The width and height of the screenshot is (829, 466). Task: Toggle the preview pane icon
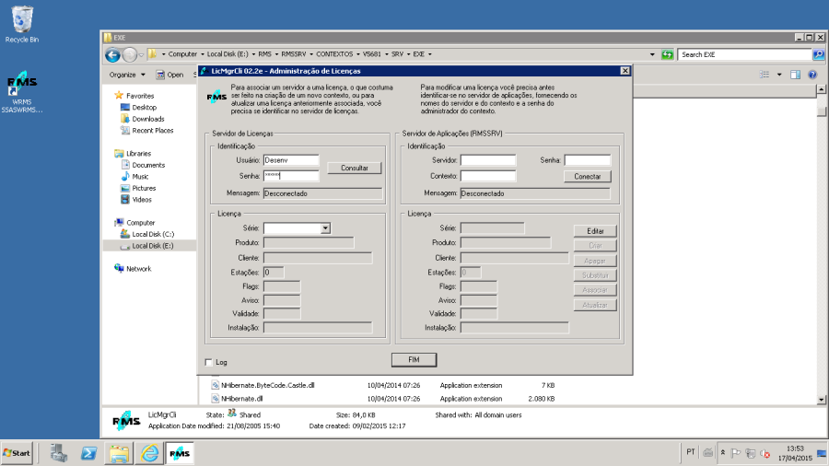coord(795,75)
